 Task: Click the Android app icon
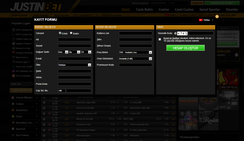236,55
